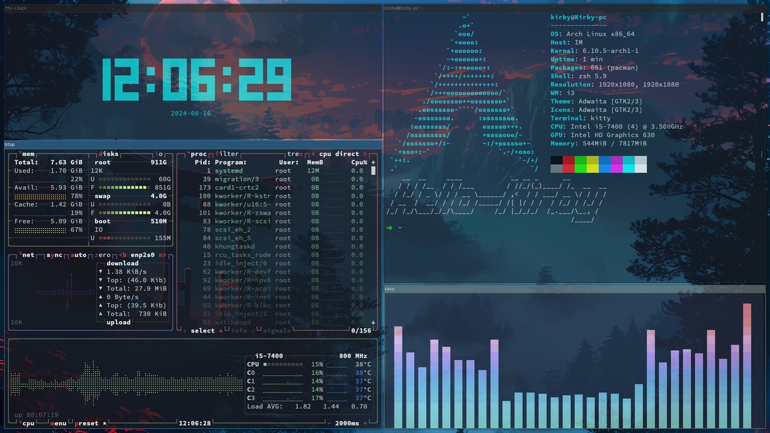The image size is (770, 433).
Task: Toggle auto scaling in btop net box
Action: 79,255
